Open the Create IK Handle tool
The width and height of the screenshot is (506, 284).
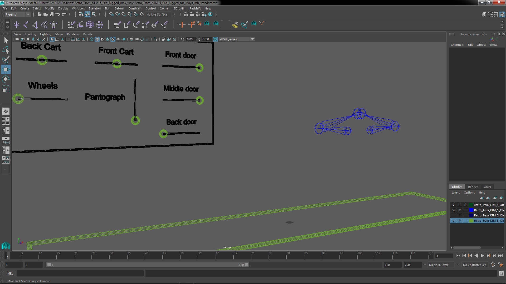35,25
